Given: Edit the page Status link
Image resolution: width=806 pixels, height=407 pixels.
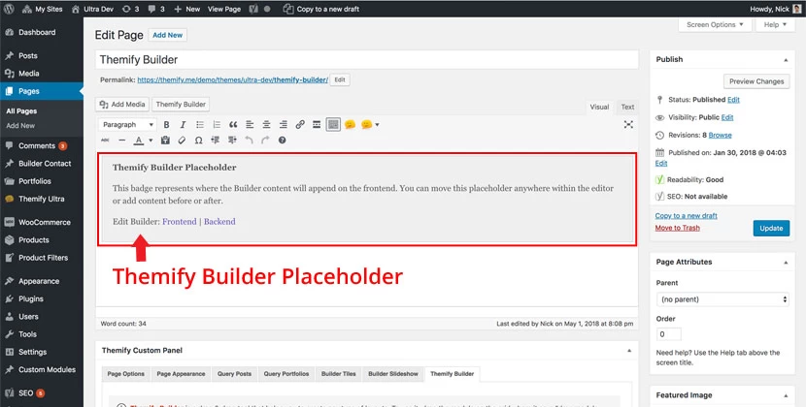Looking at the screenshot, I should 733,100.
